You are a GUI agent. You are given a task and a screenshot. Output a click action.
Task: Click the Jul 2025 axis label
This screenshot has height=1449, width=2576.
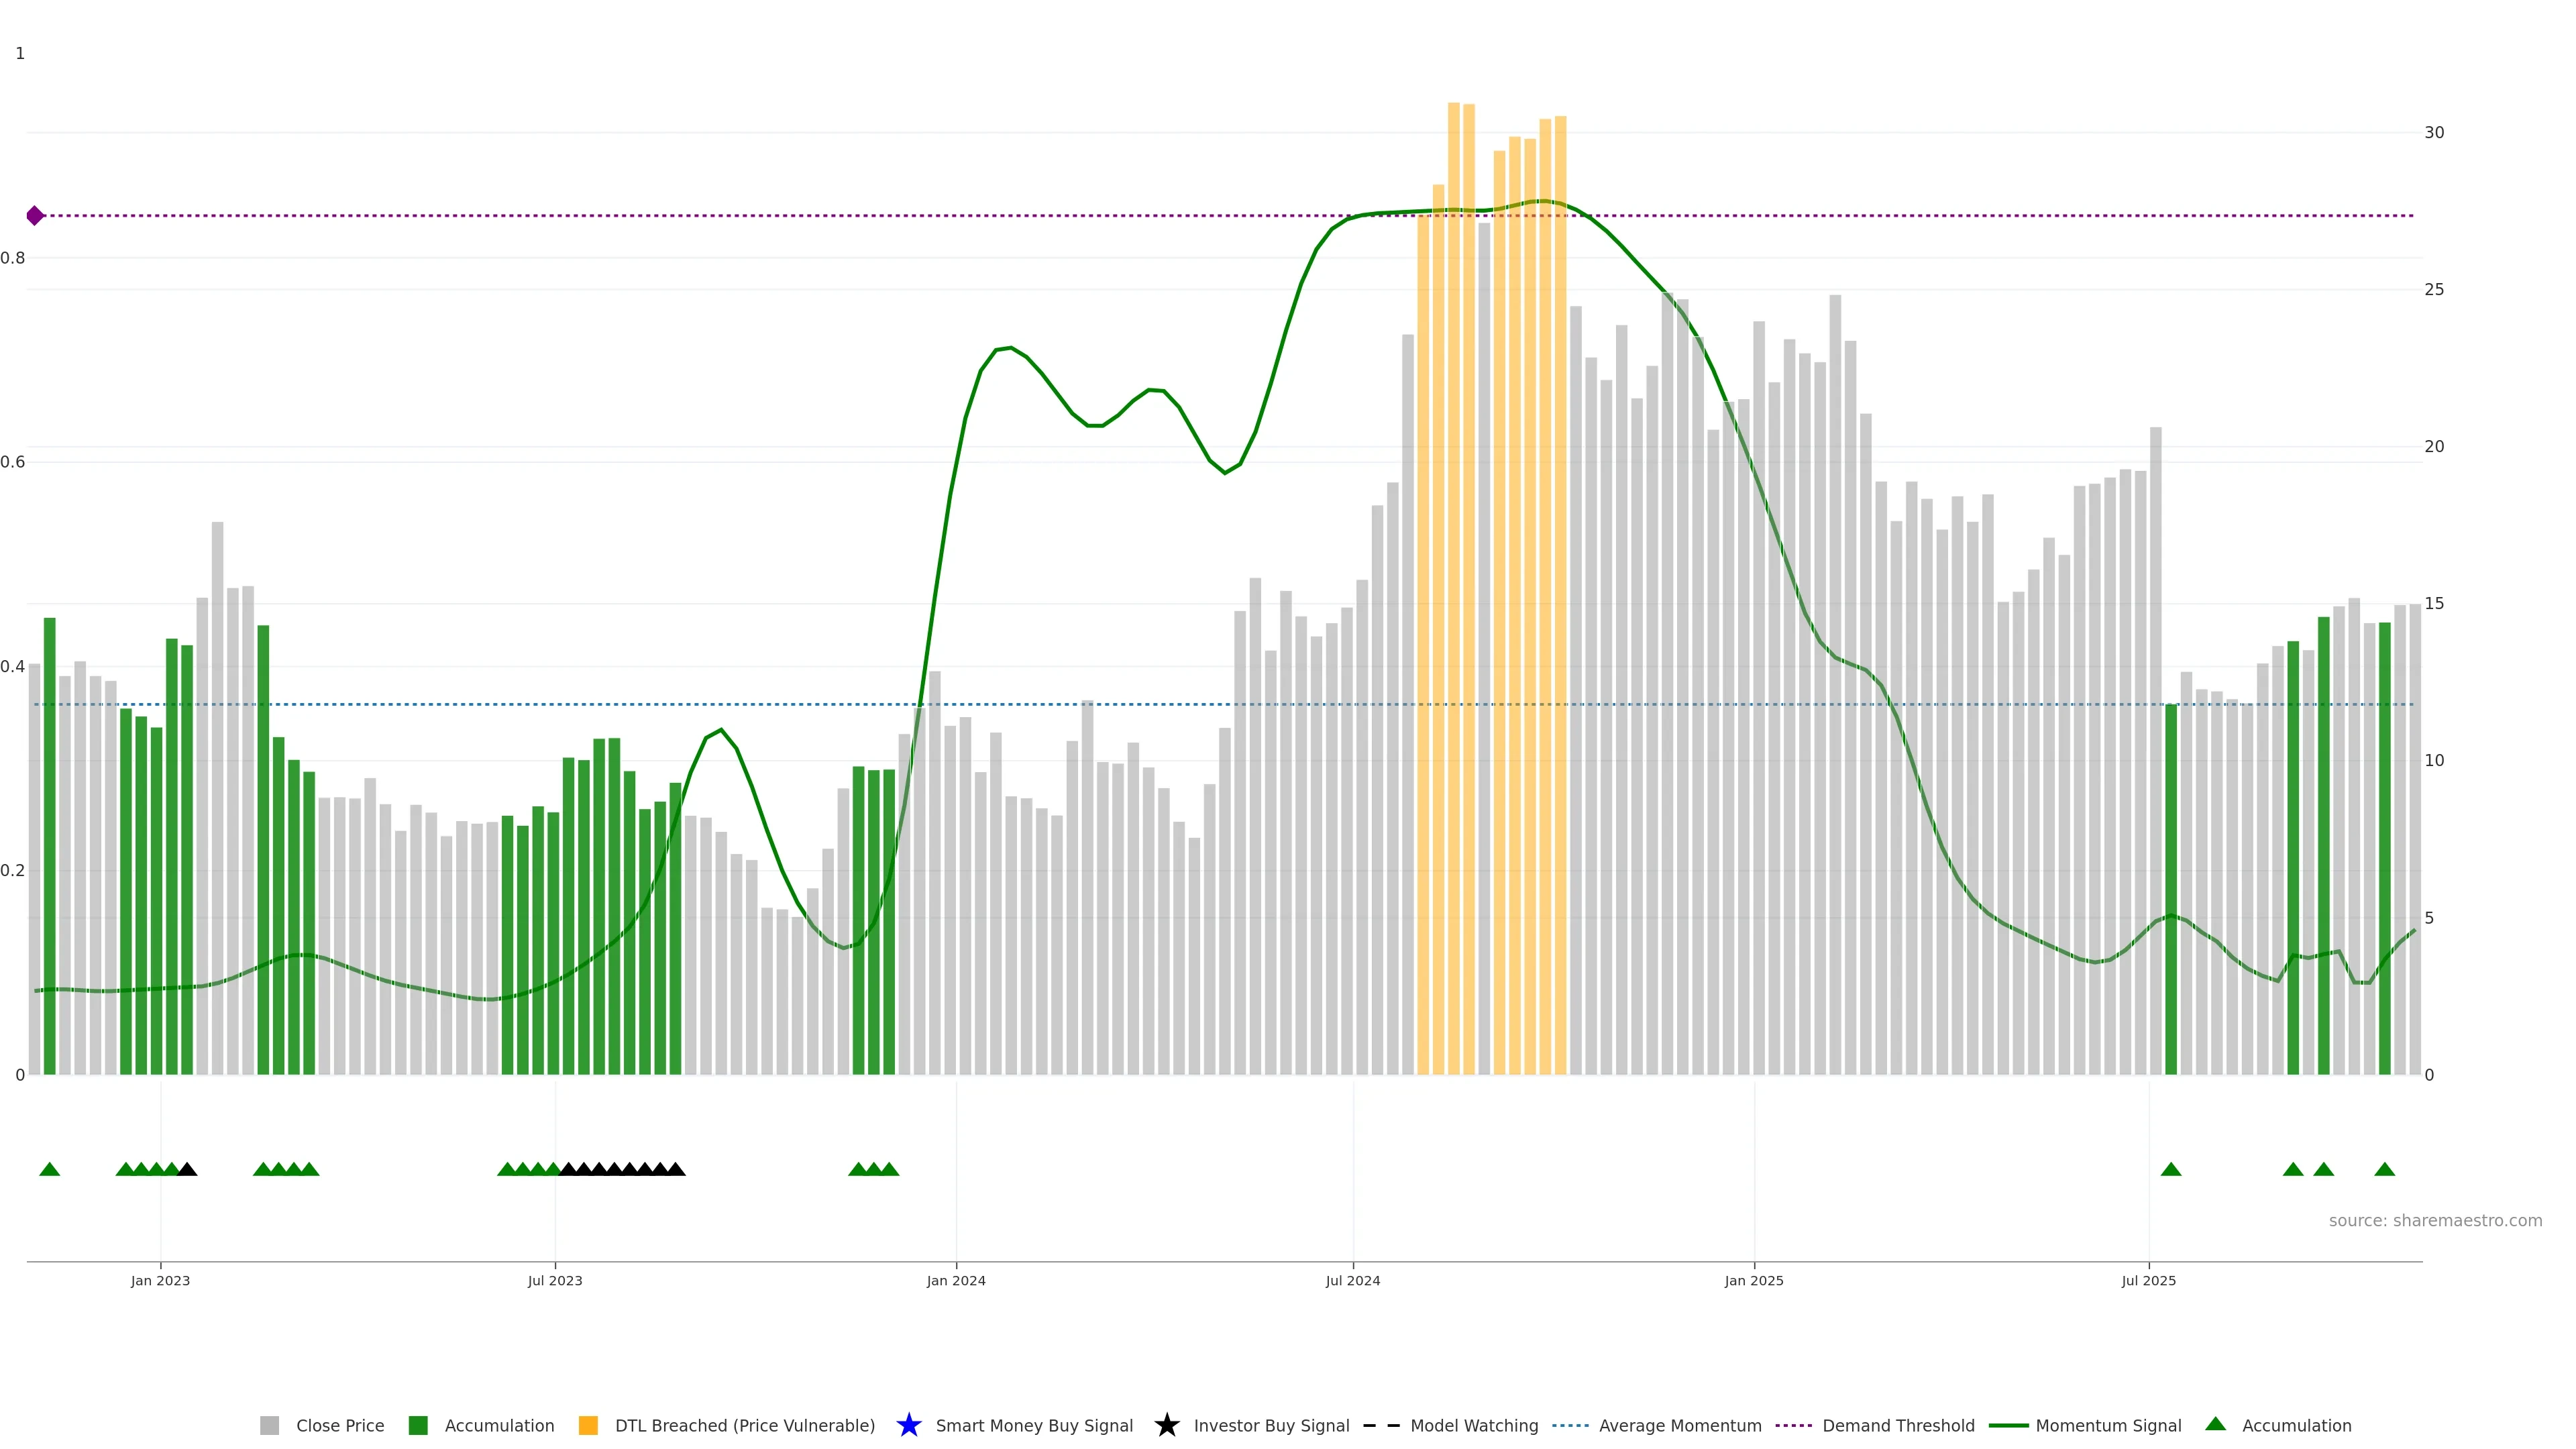[2148, 1281]
